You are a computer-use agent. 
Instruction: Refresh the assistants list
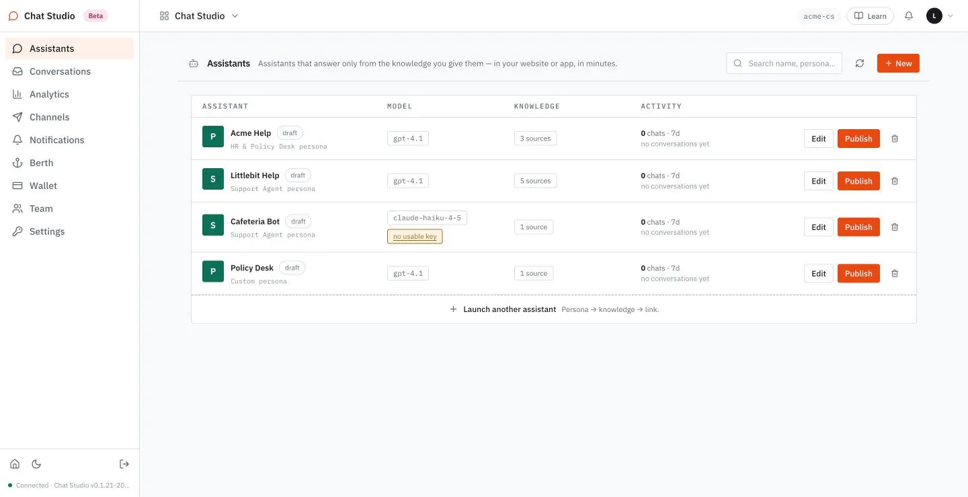click(860, 63)
